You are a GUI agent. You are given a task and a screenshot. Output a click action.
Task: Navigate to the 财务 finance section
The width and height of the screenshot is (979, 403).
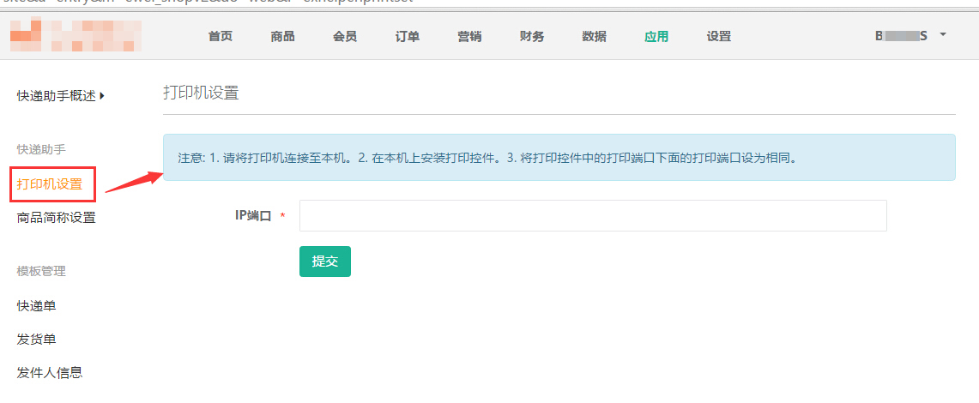point(532,37)
